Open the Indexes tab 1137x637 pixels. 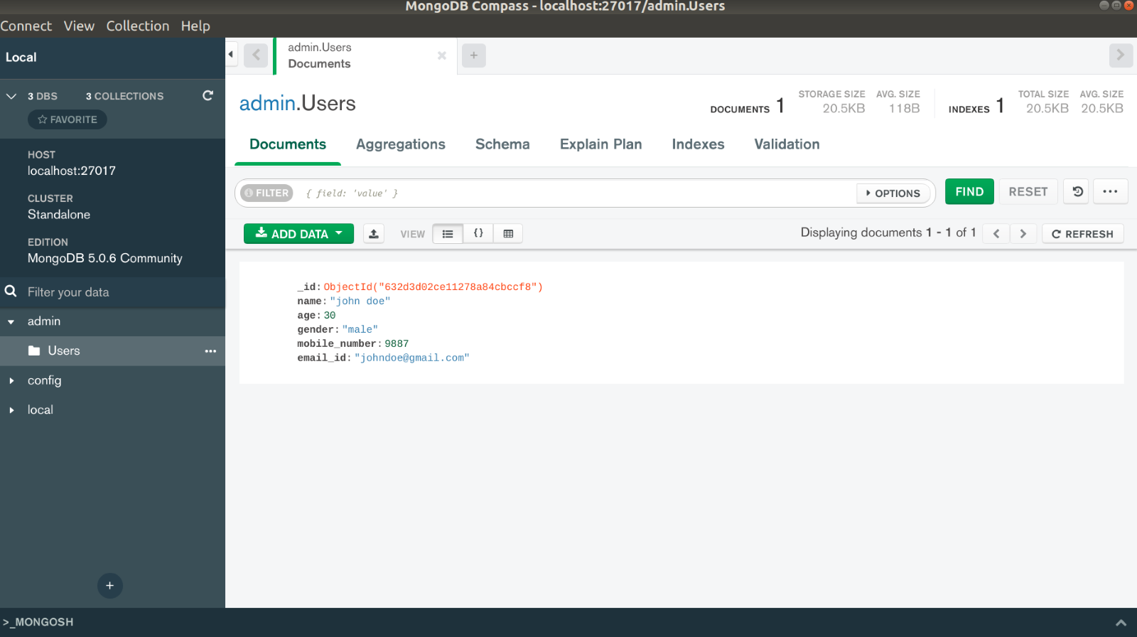(x=699, y=144)
